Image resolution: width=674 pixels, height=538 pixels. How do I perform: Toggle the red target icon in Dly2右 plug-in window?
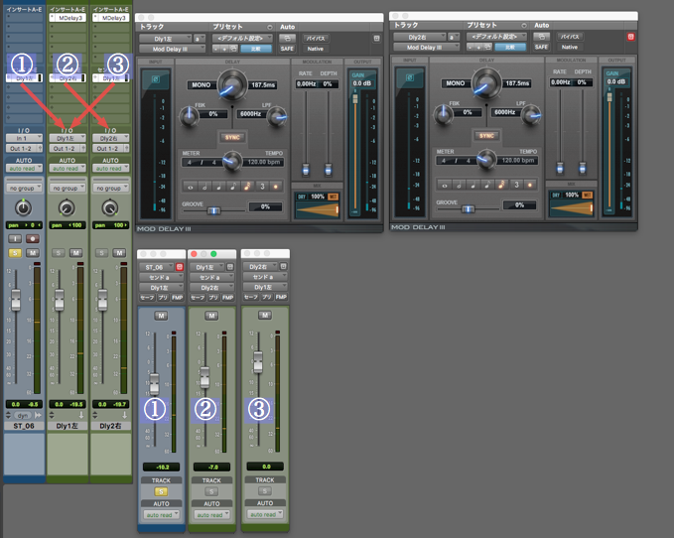point(630,37)
